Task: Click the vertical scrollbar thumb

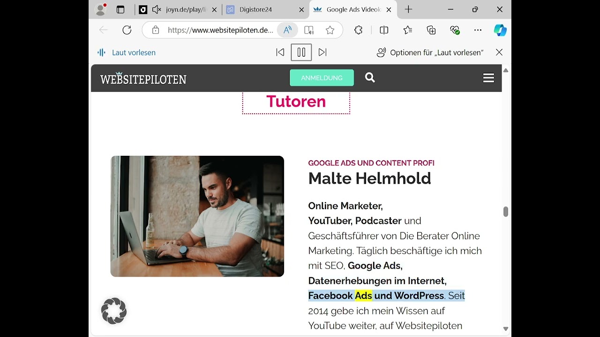Action: [506, 212]
